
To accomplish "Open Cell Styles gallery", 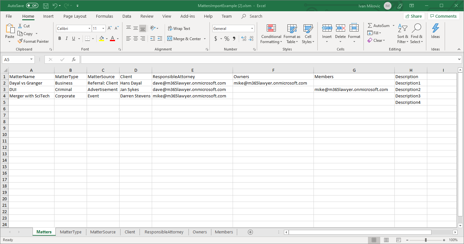I will tap(308, 34).
